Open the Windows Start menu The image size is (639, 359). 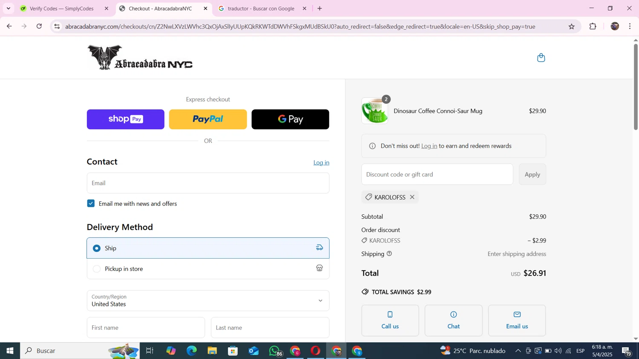point(10,351)
